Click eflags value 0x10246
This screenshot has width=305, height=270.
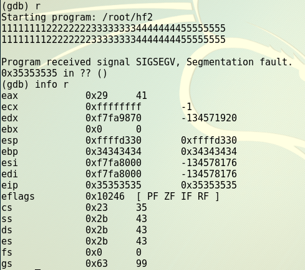coord(105,197)
